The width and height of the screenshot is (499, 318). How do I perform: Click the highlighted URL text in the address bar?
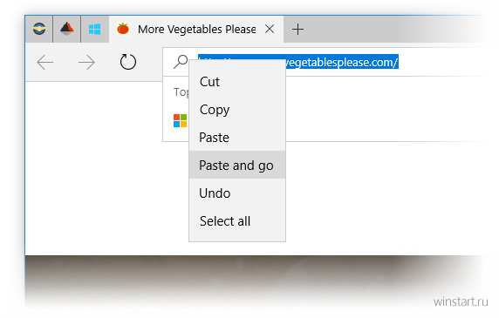pos(341,62)
